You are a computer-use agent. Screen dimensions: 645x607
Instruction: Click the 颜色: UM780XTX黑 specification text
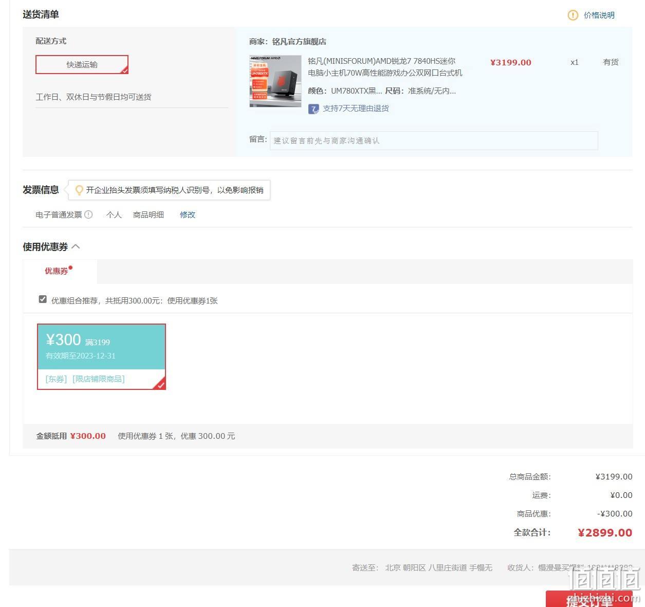[345, 91]
